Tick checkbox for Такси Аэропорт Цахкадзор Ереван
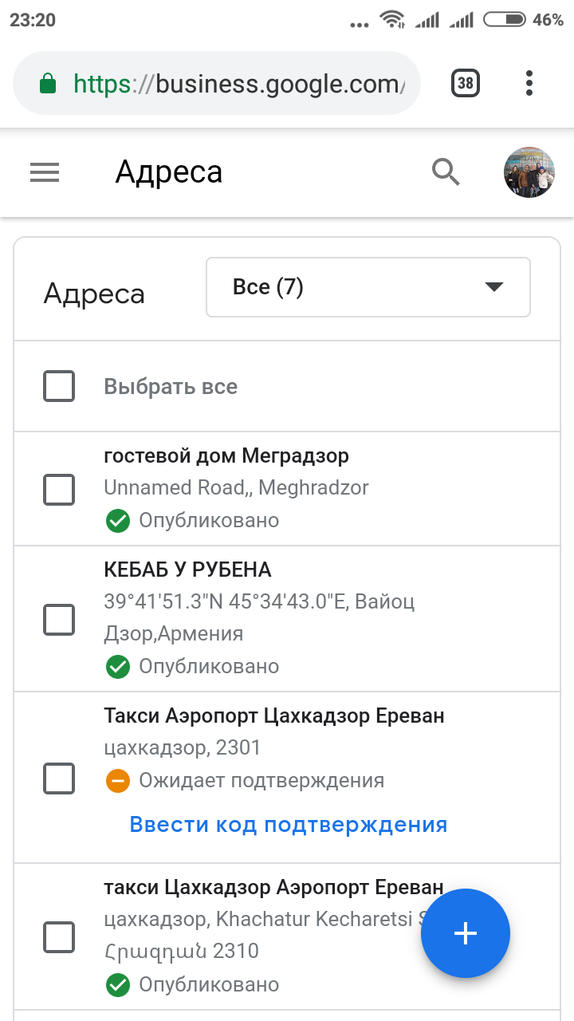This screenshot has width=574, height=1021. (x=59, y=778)
